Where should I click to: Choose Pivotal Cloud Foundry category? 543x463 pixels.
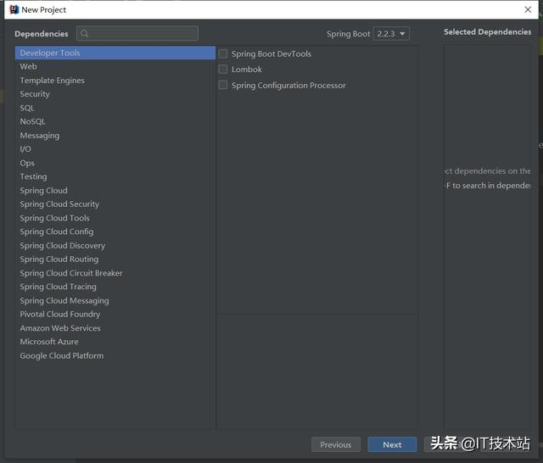[115, 315]
